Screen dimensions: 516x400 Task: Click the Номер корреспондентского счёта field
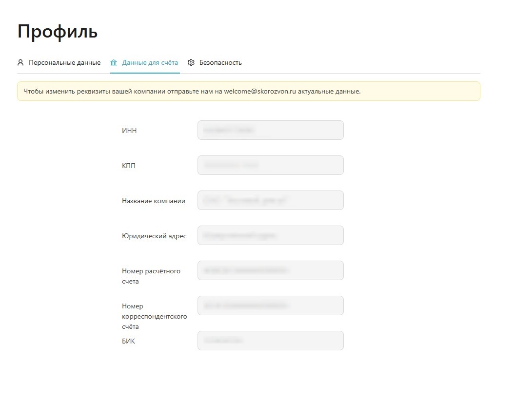(x=270, y=305)
